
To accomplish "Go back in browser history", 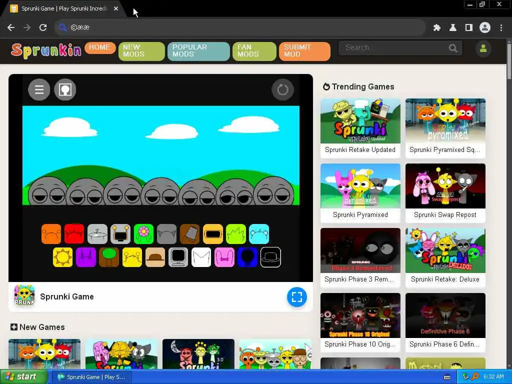I will pyautogui.click(x=11, y=28).
